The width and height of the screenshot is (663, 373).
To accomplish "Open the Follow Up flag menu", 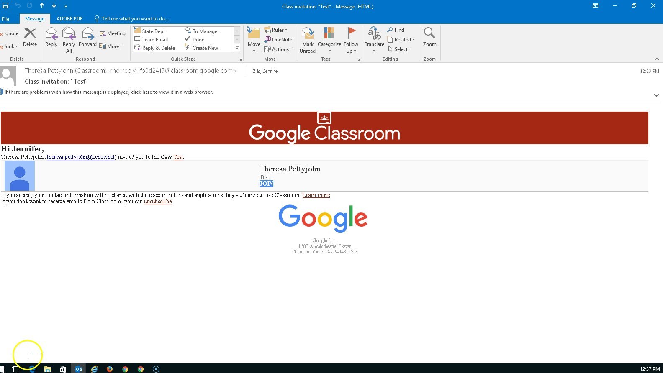I will (351, 40).
